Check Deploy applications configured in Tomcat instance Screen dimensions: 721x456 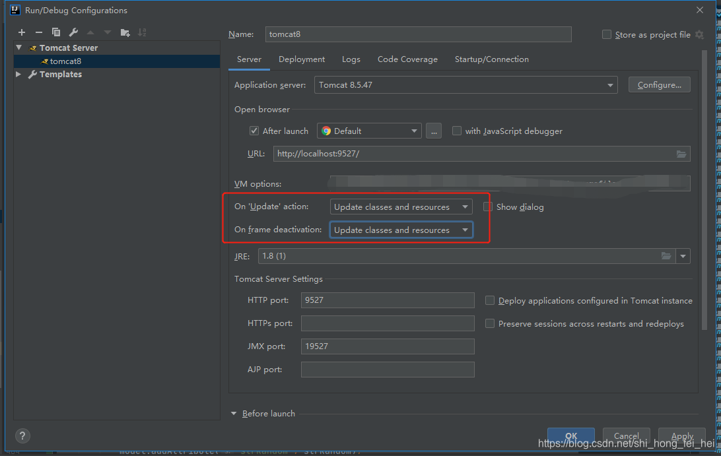pos(490,301)
